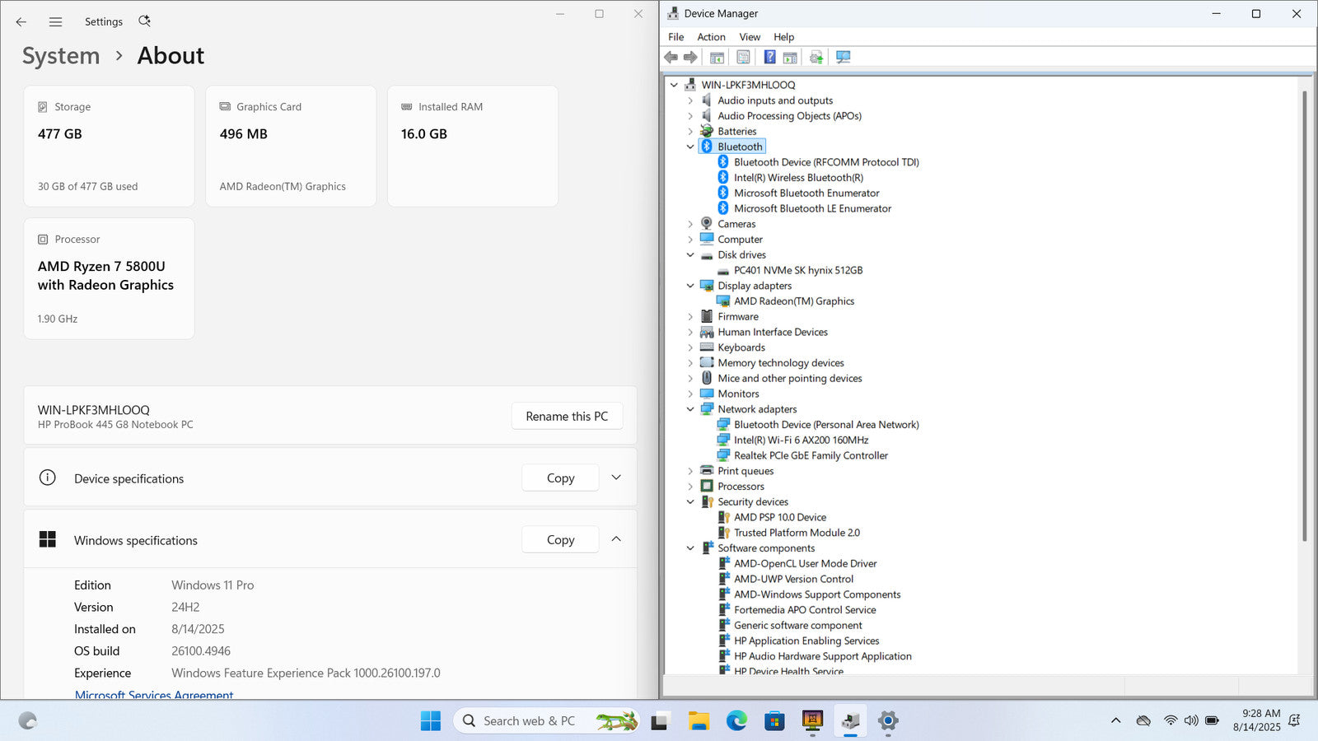Open the Action menu in Device Manager
The width and height of the screenshot is (1318, 741).
click(x=711, y=37)
